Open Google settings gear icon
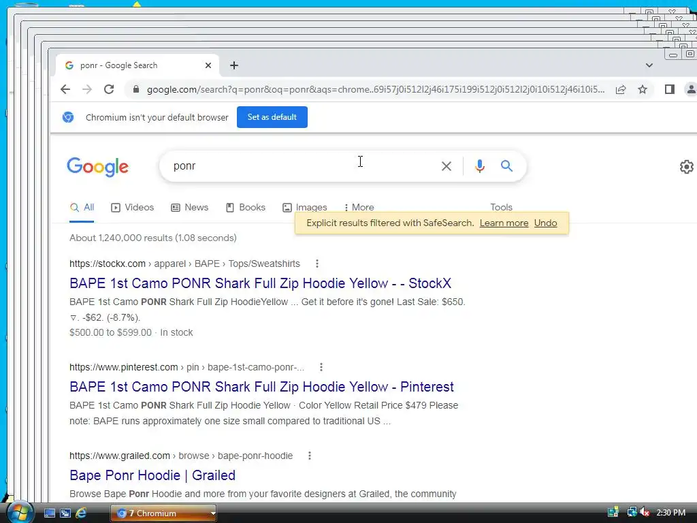 coord(687,167)
